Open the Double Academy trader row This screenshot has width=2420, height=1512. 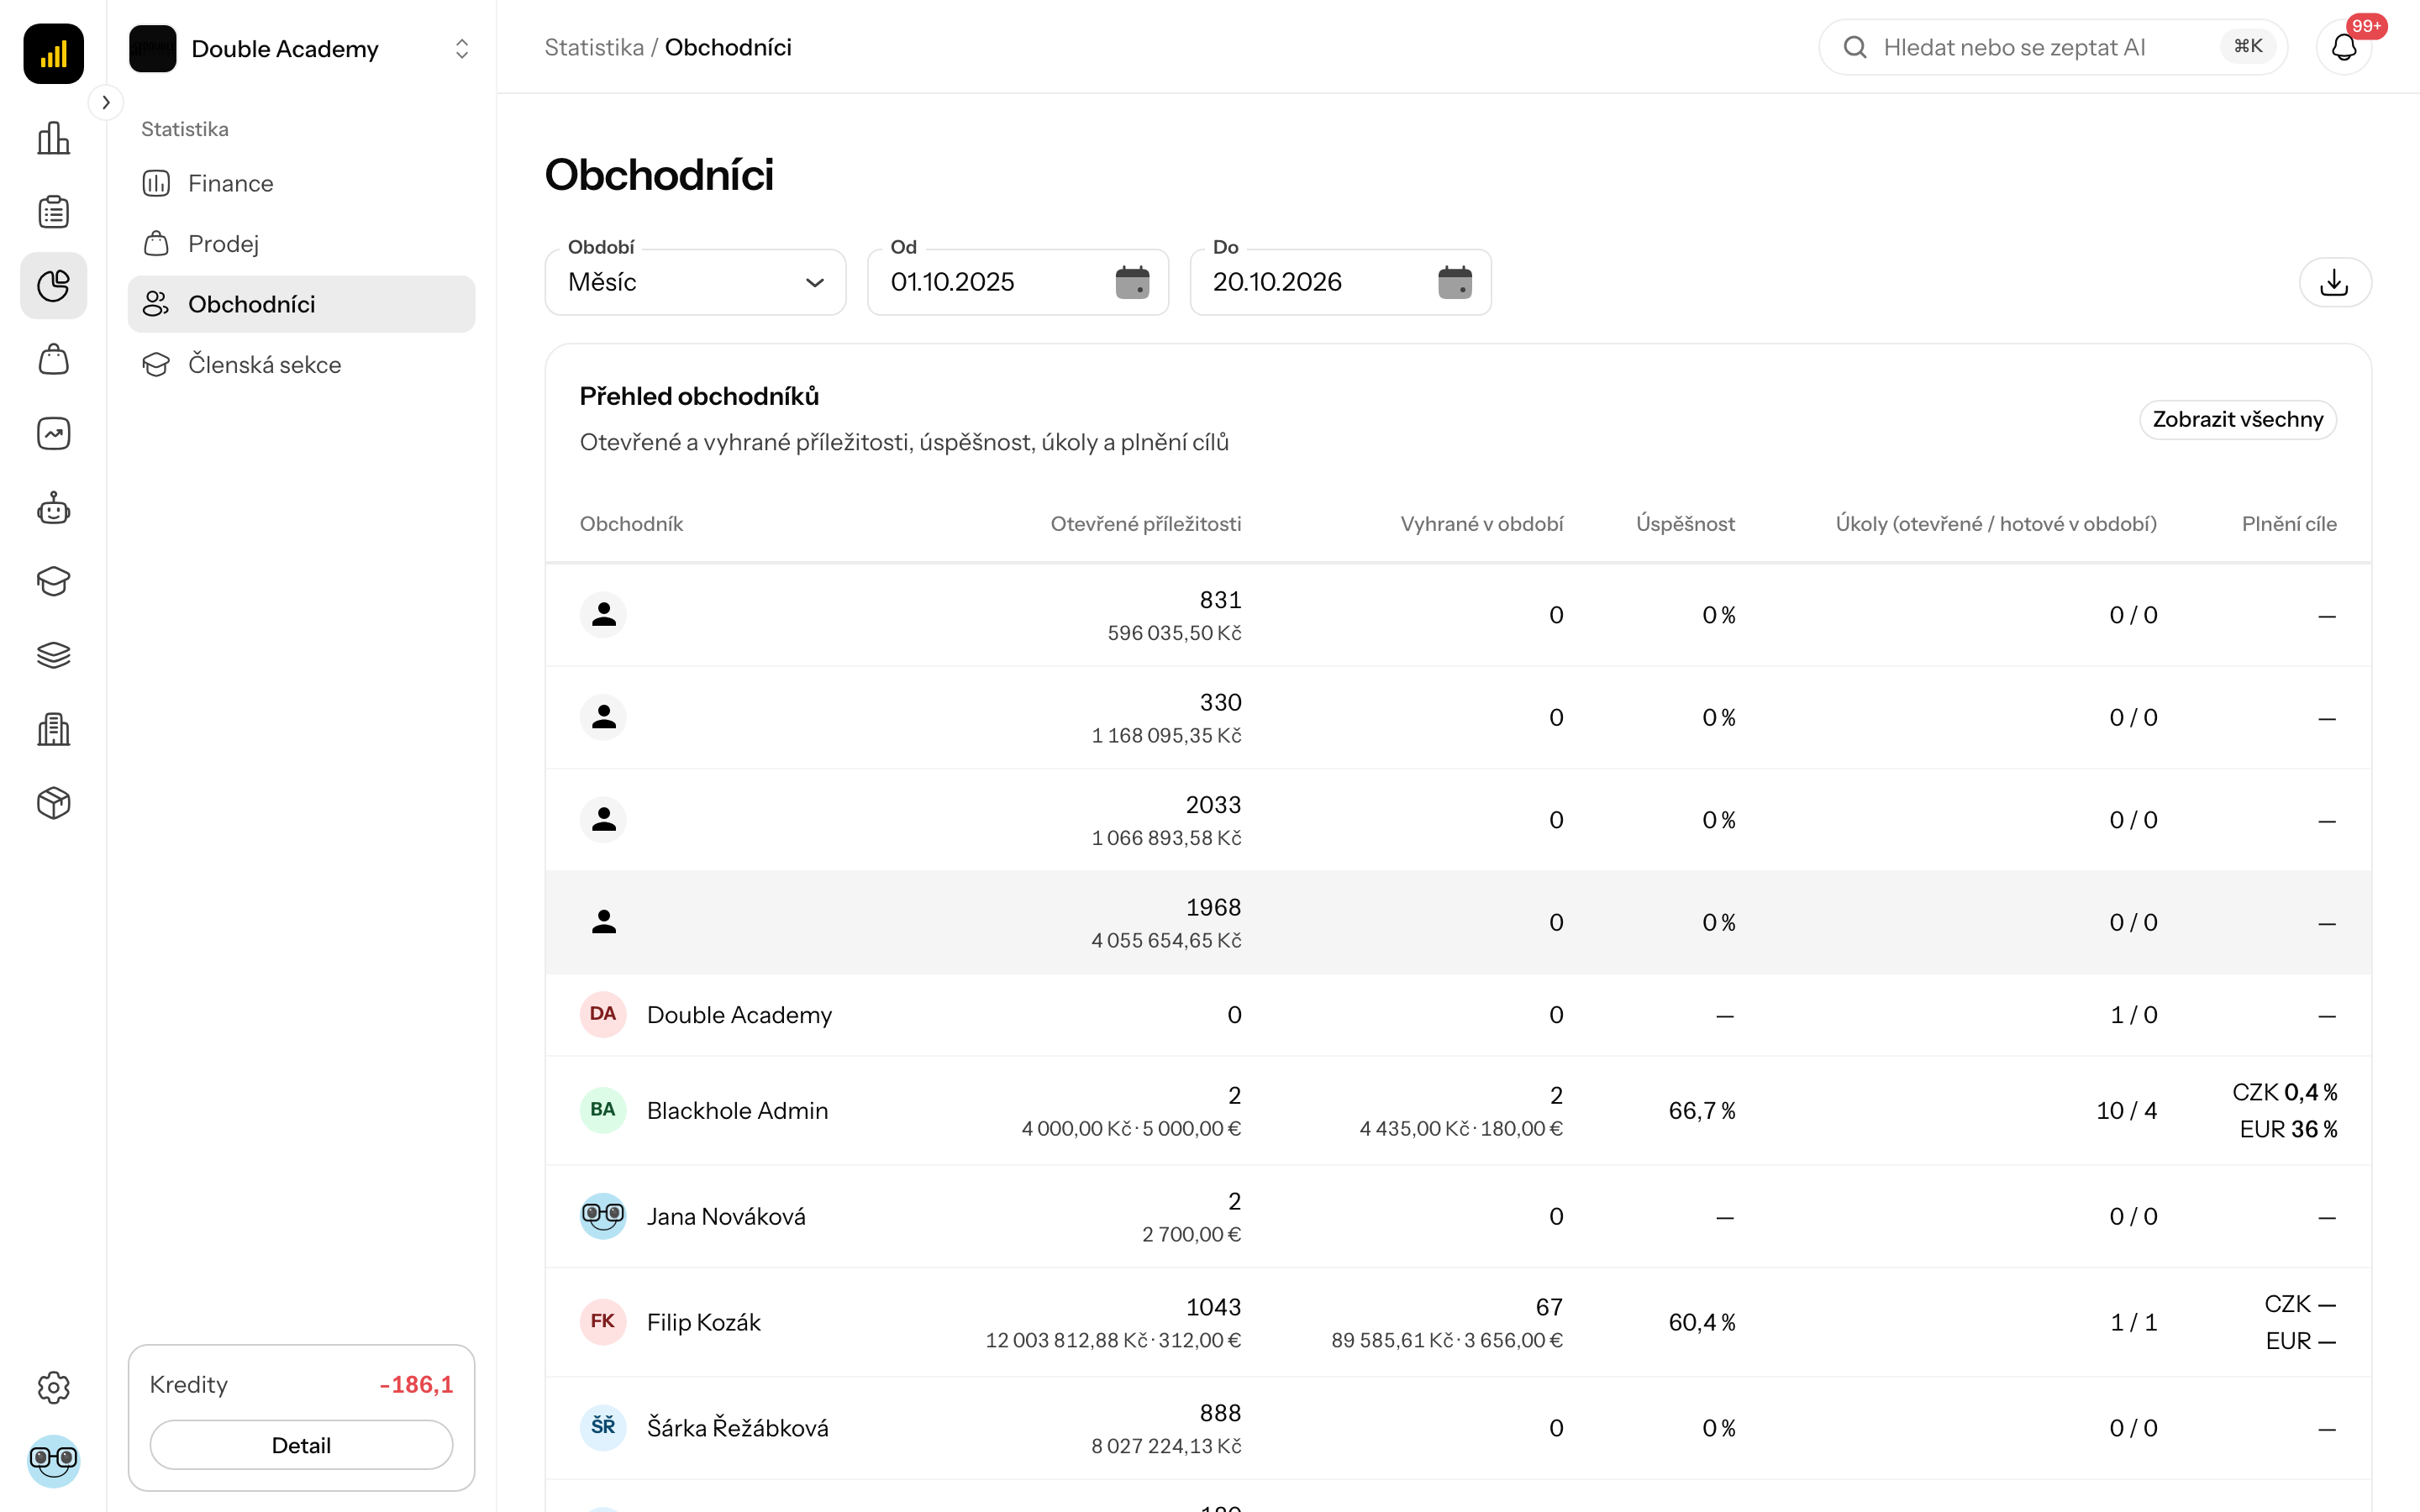[x=1458, y=1014]
